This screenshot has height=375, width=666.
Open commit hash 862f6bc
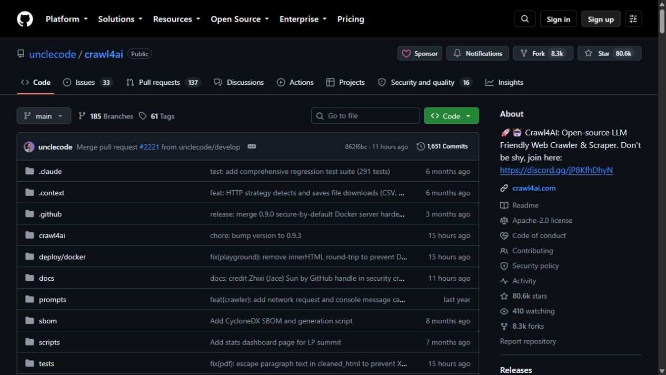pos(355,147)
